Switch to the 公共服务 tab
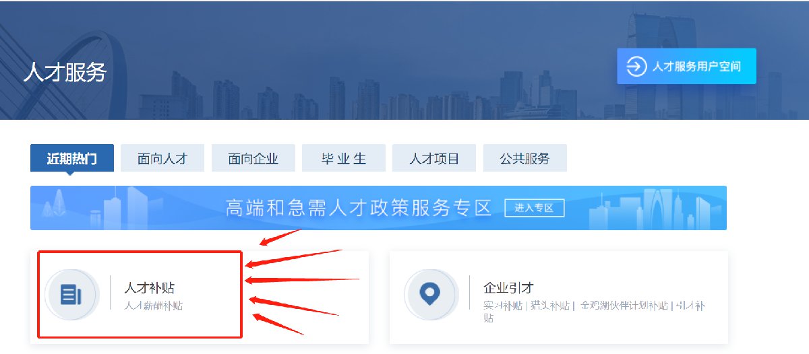 click(525, 159)
